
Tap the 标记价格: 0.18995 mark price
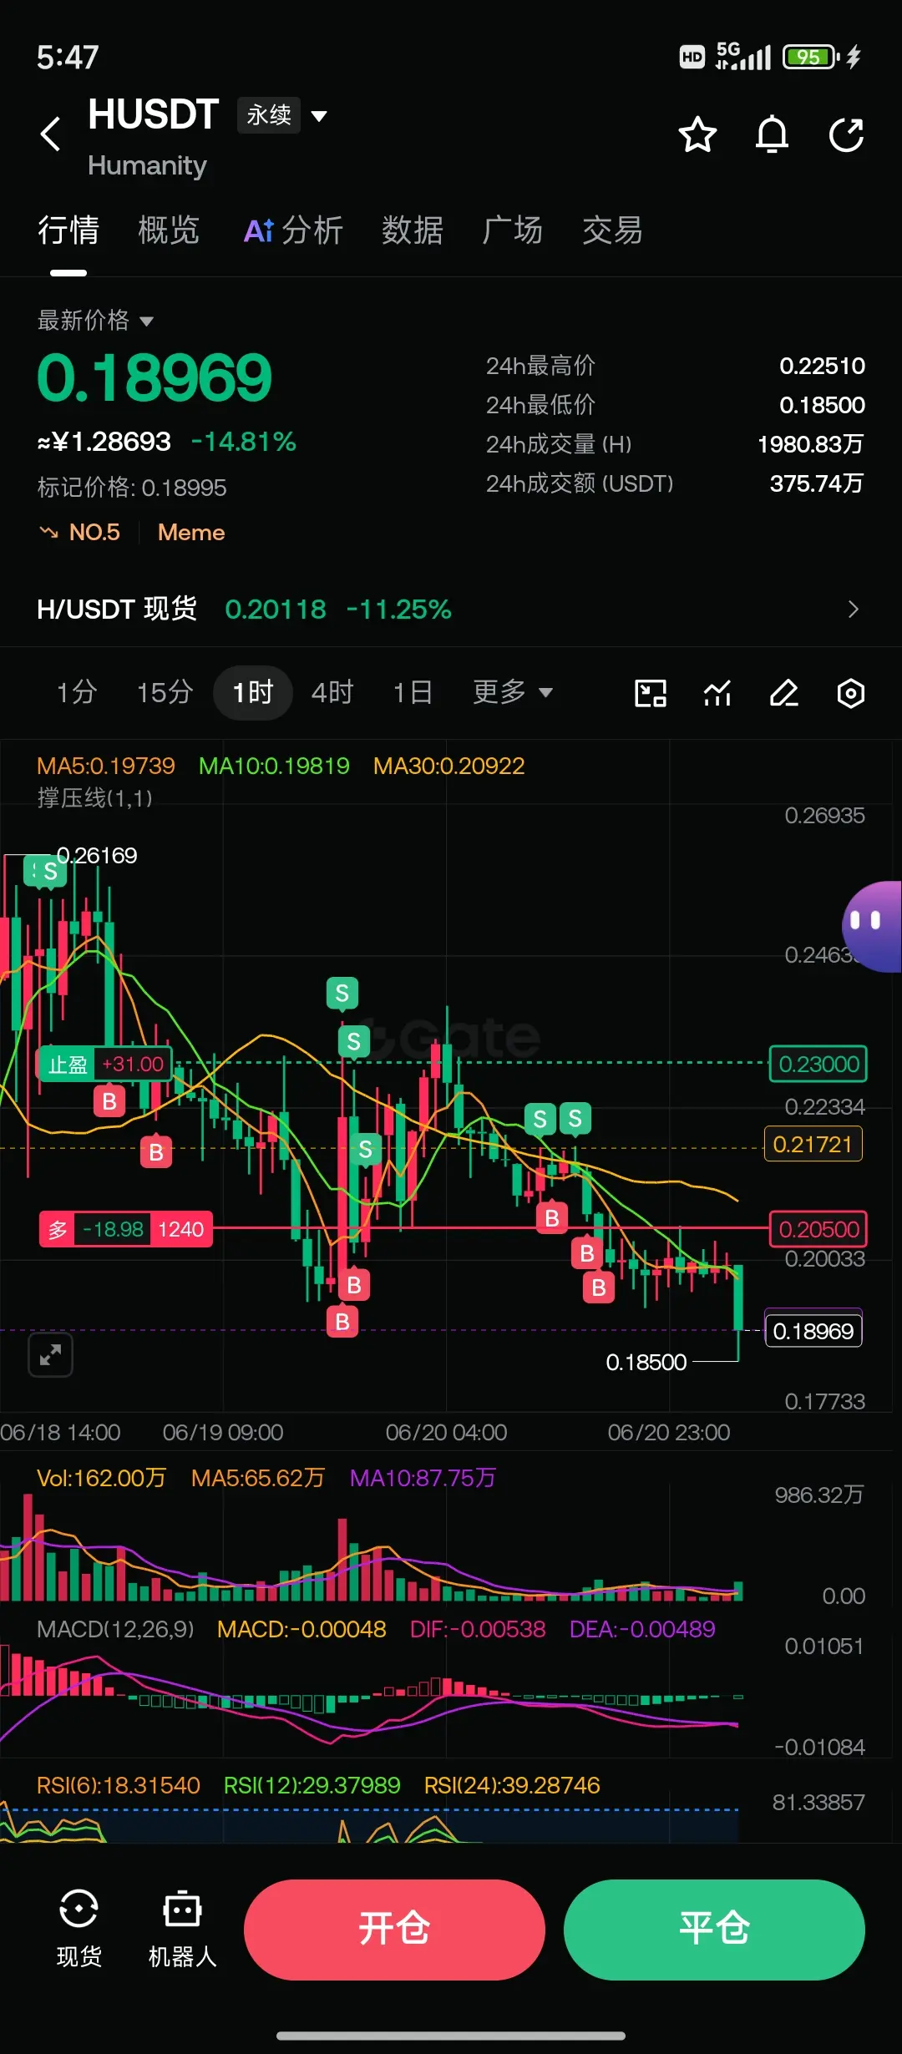coord(132,488)
